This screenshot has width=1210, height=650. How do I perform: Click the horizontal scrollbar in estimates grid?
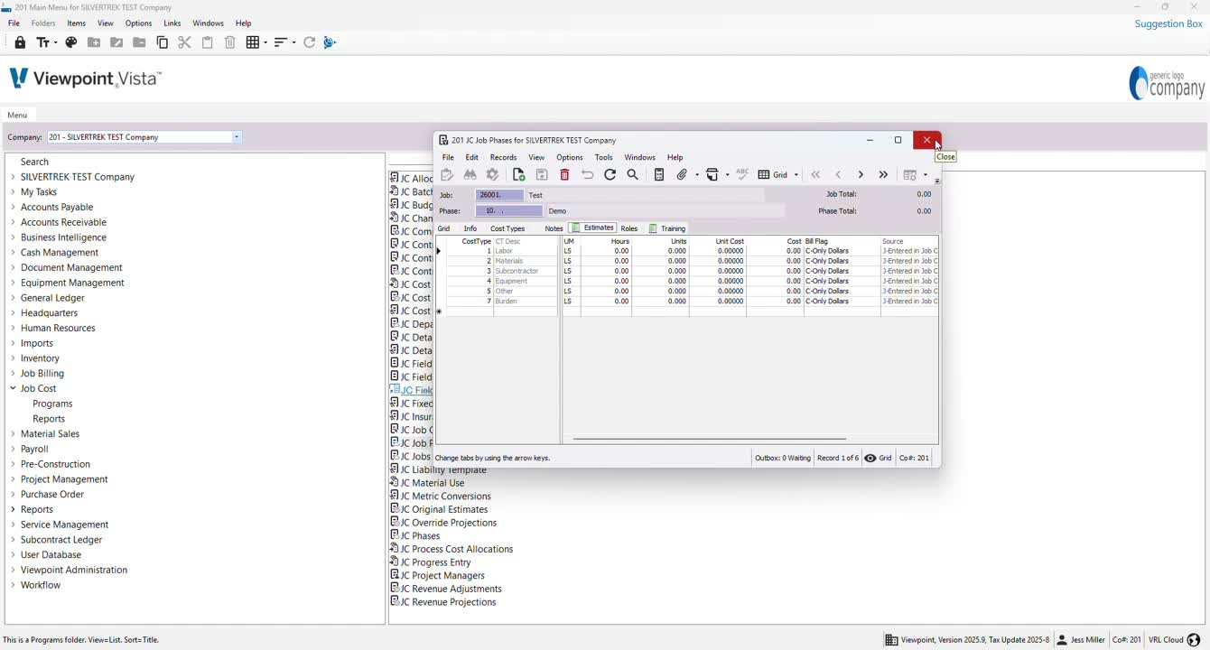pos(710,440)
